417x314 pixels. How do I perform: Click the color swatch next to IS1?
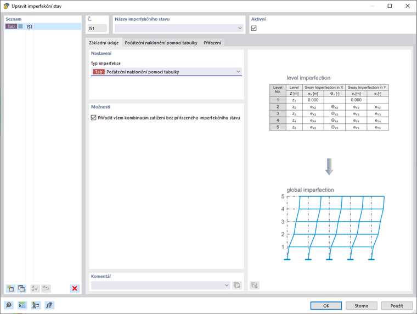(20, 26)
